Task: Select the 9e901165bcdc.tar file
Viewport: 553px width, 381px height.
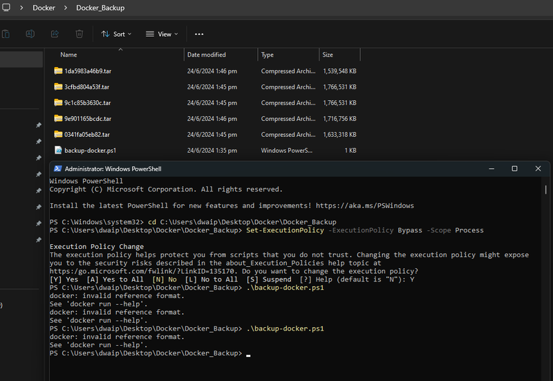Action: (88, 119)
